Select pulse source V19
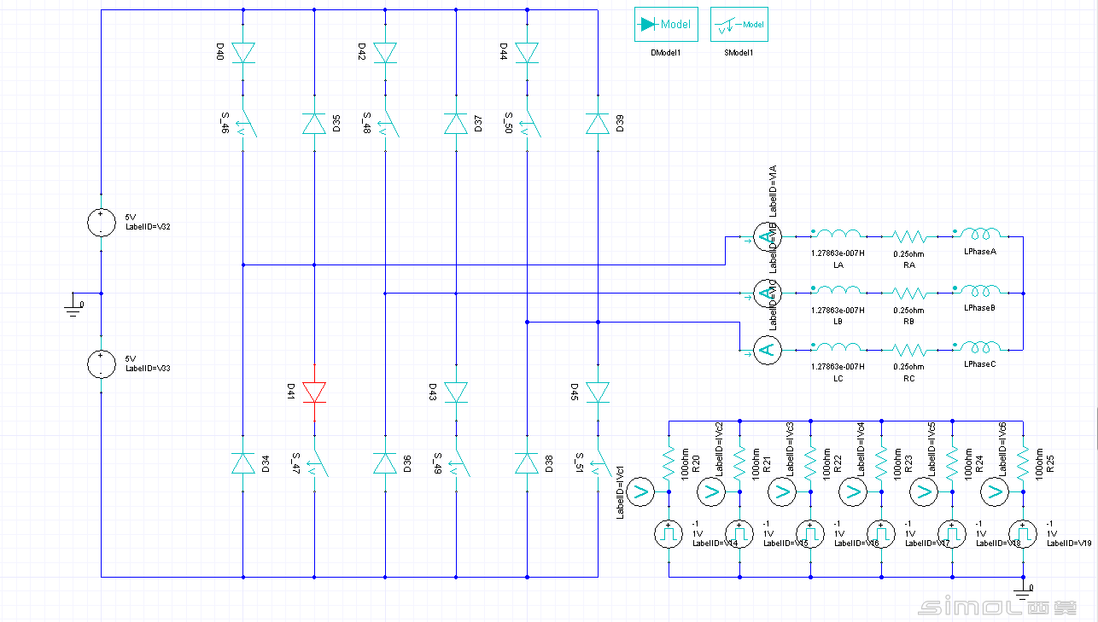 1023,533
